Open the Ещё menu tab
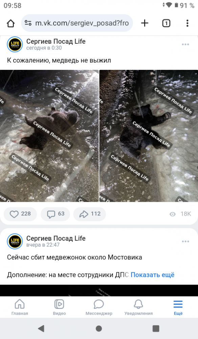This screenshot has width=198, height=339. 178,307
